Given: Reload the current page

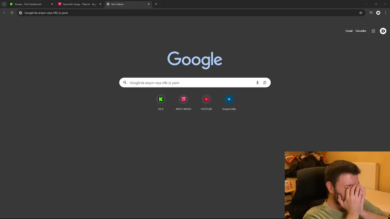Looking at the screenshot, I should point(12,13).
